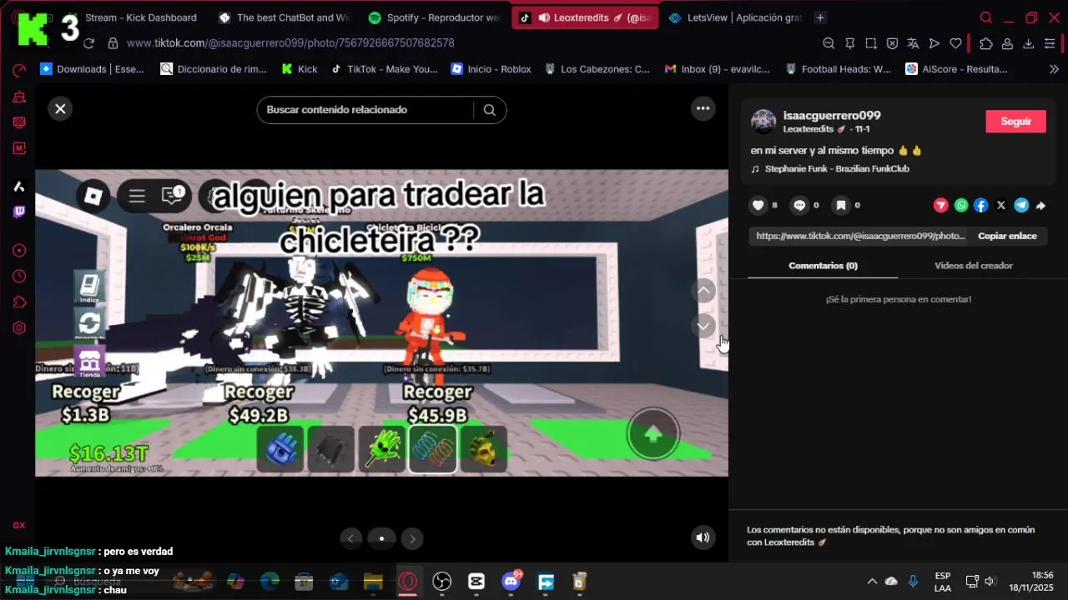Viewport: 1068px width, 600px height.
Task: Open more share options arrow
Action: 1040,205
